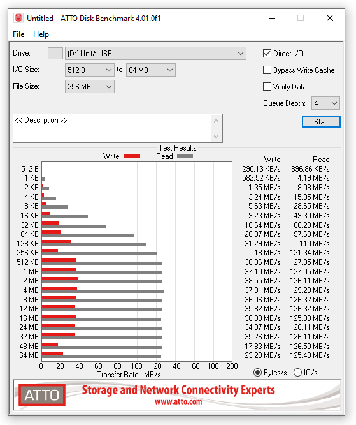Click the red Write legend swatch

point(132,156)
